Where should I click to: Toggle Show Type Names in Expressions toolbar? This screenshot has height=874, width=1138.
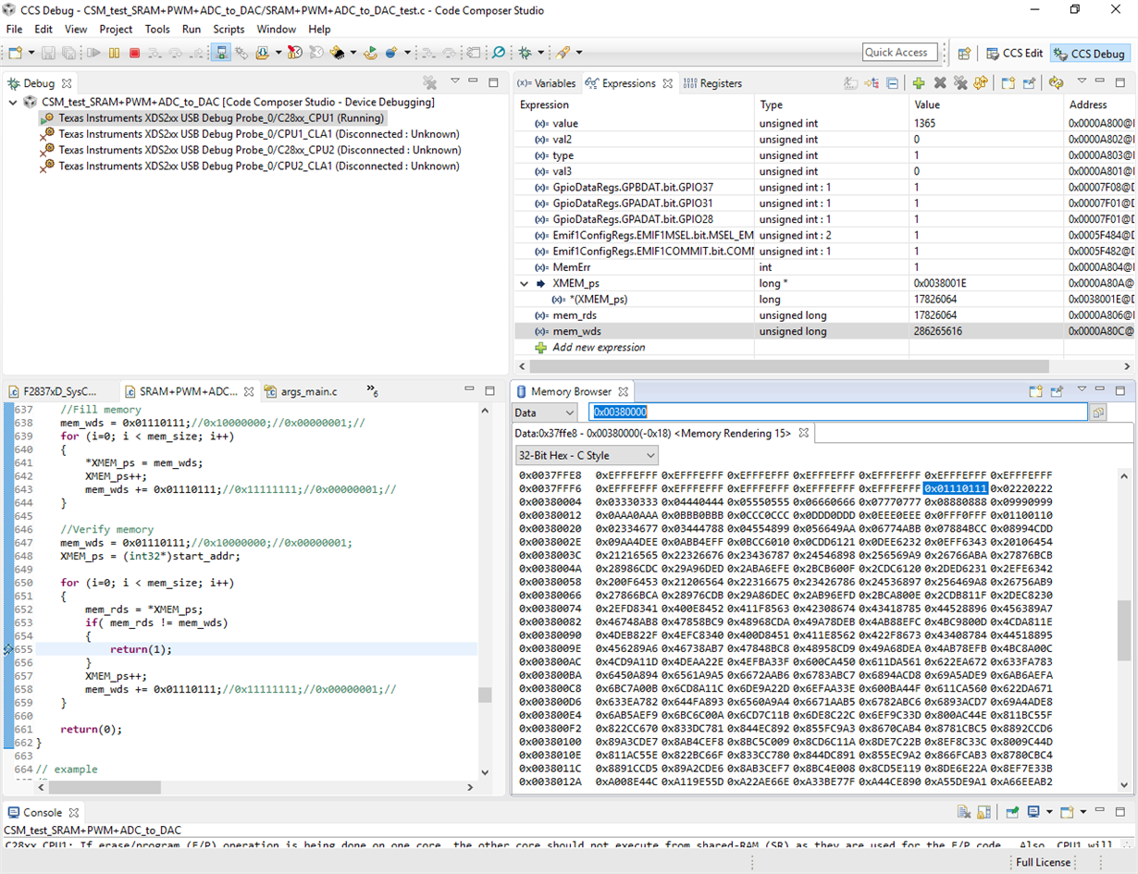pos(850,83)
